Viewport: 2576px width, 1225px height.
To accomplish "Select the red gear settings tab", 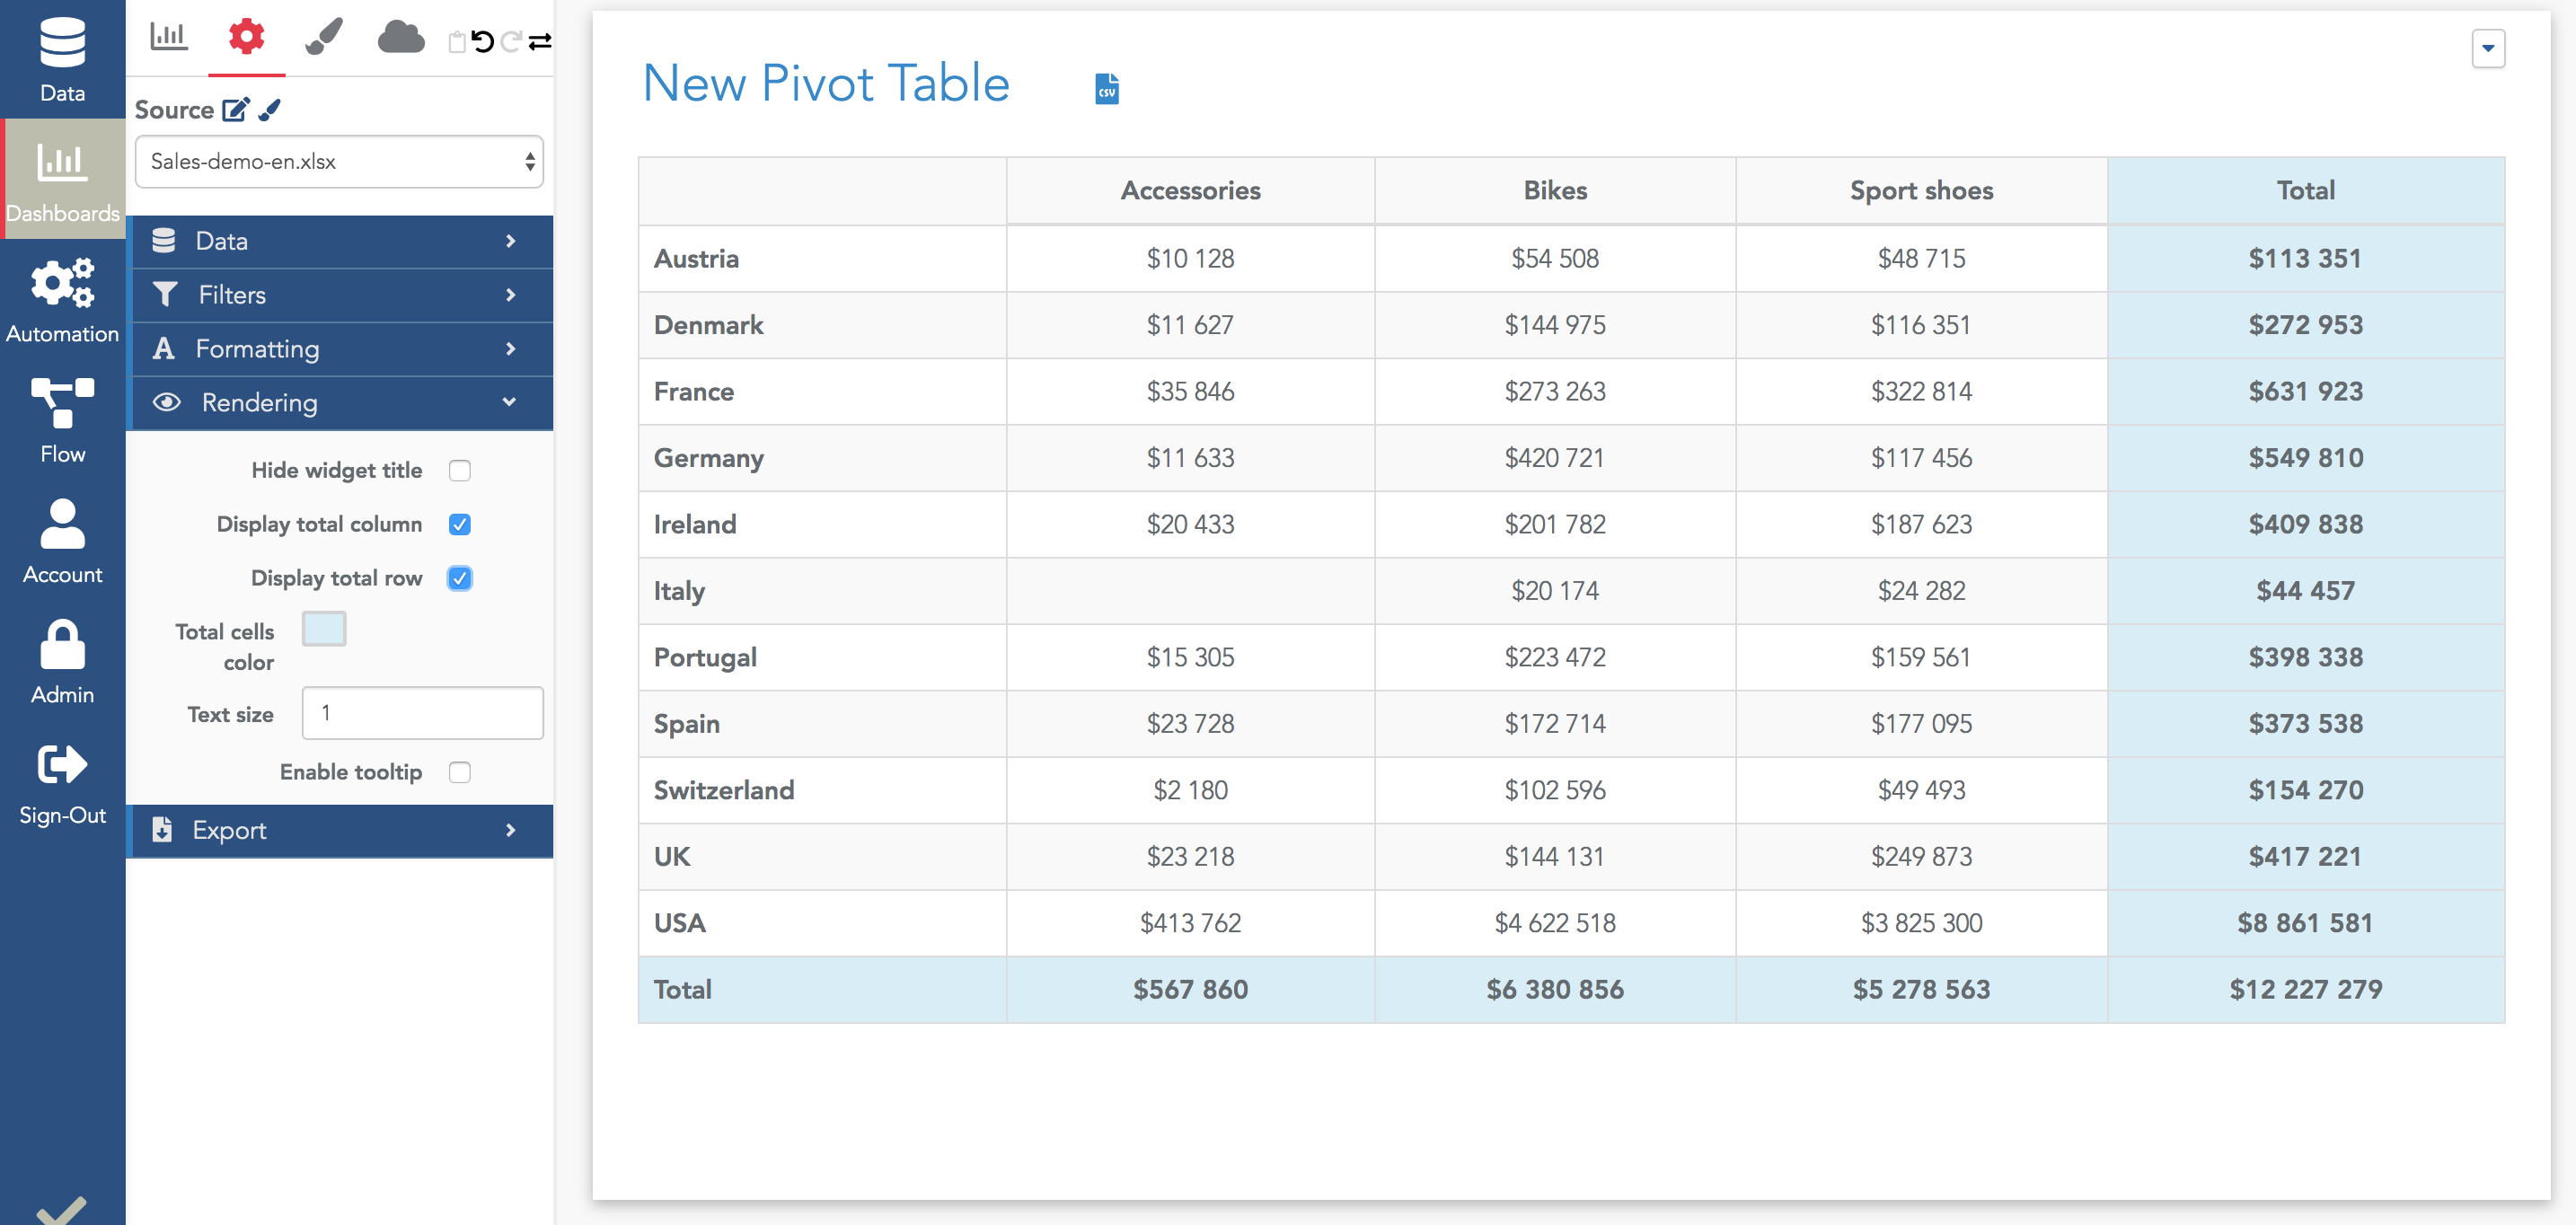I will pyautogui.click(x=246, y=37).
